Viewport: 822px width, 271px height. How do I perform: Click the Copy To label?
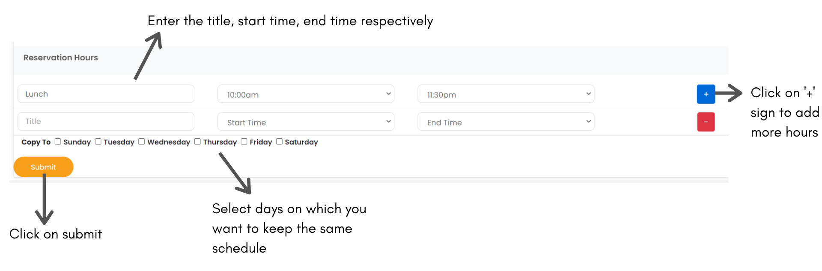pyautogui.click(x=36, y=142)
